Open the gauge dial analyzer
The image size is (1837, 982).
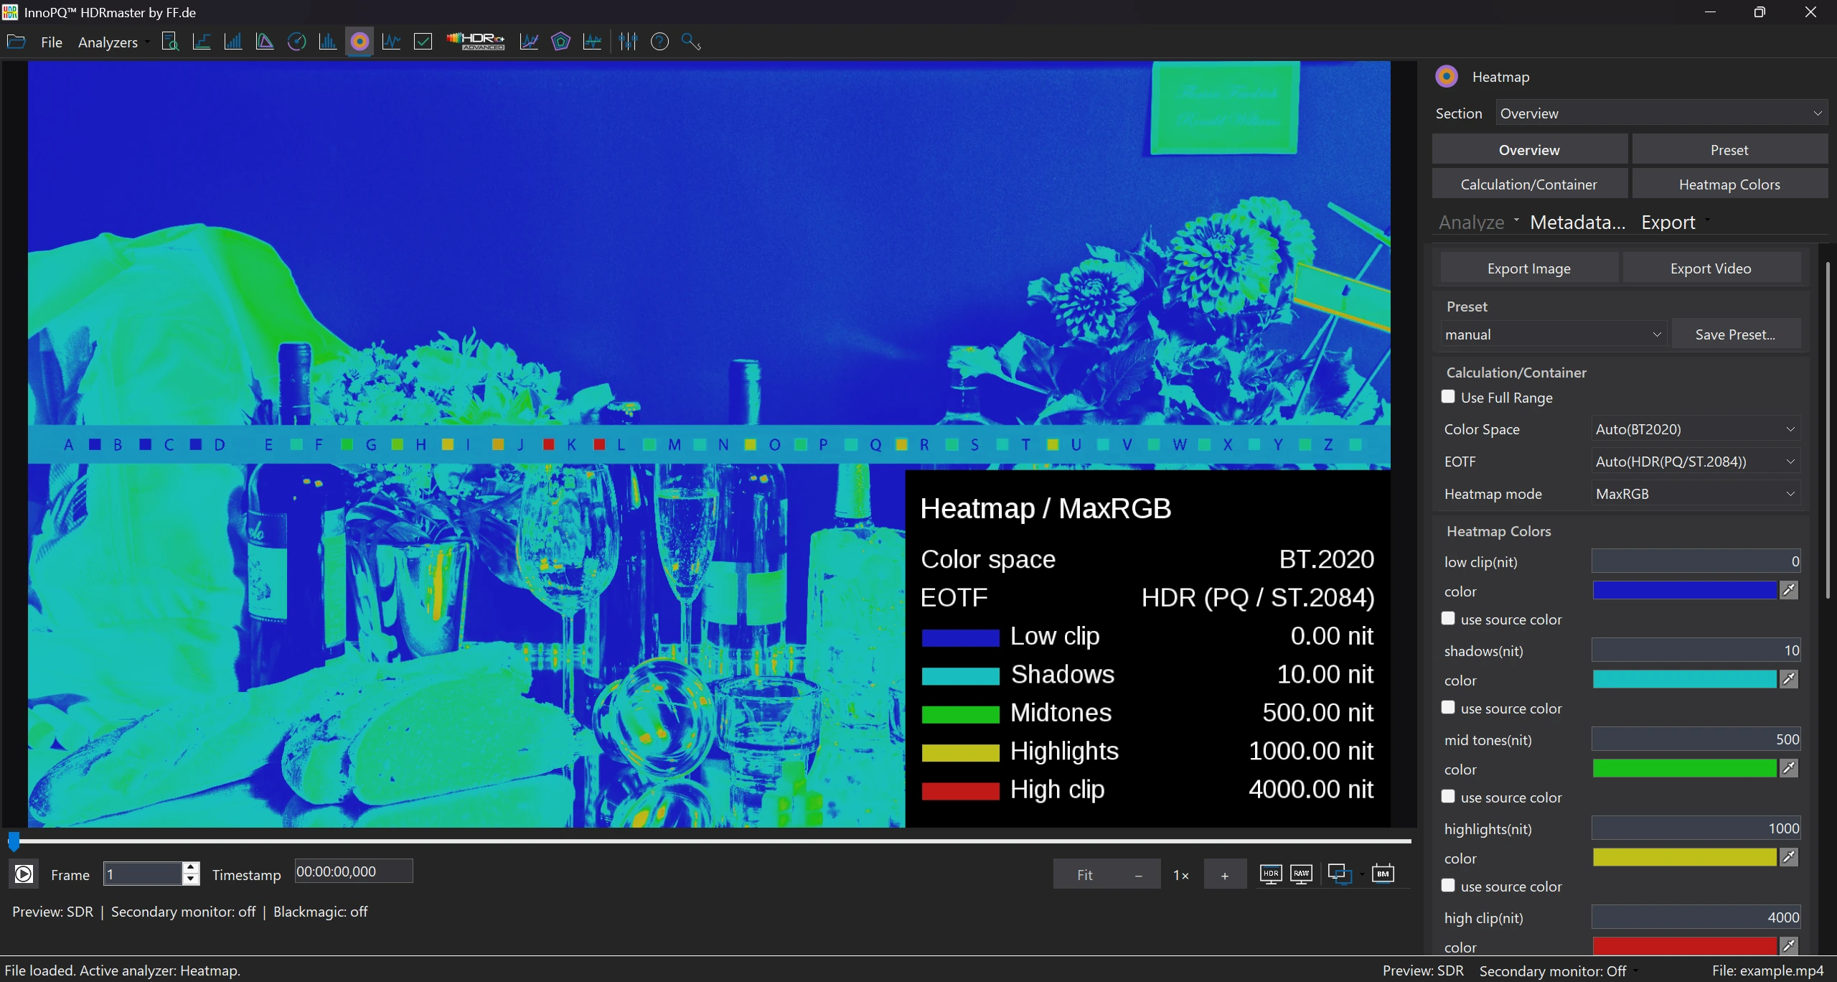tap(296, 42)
